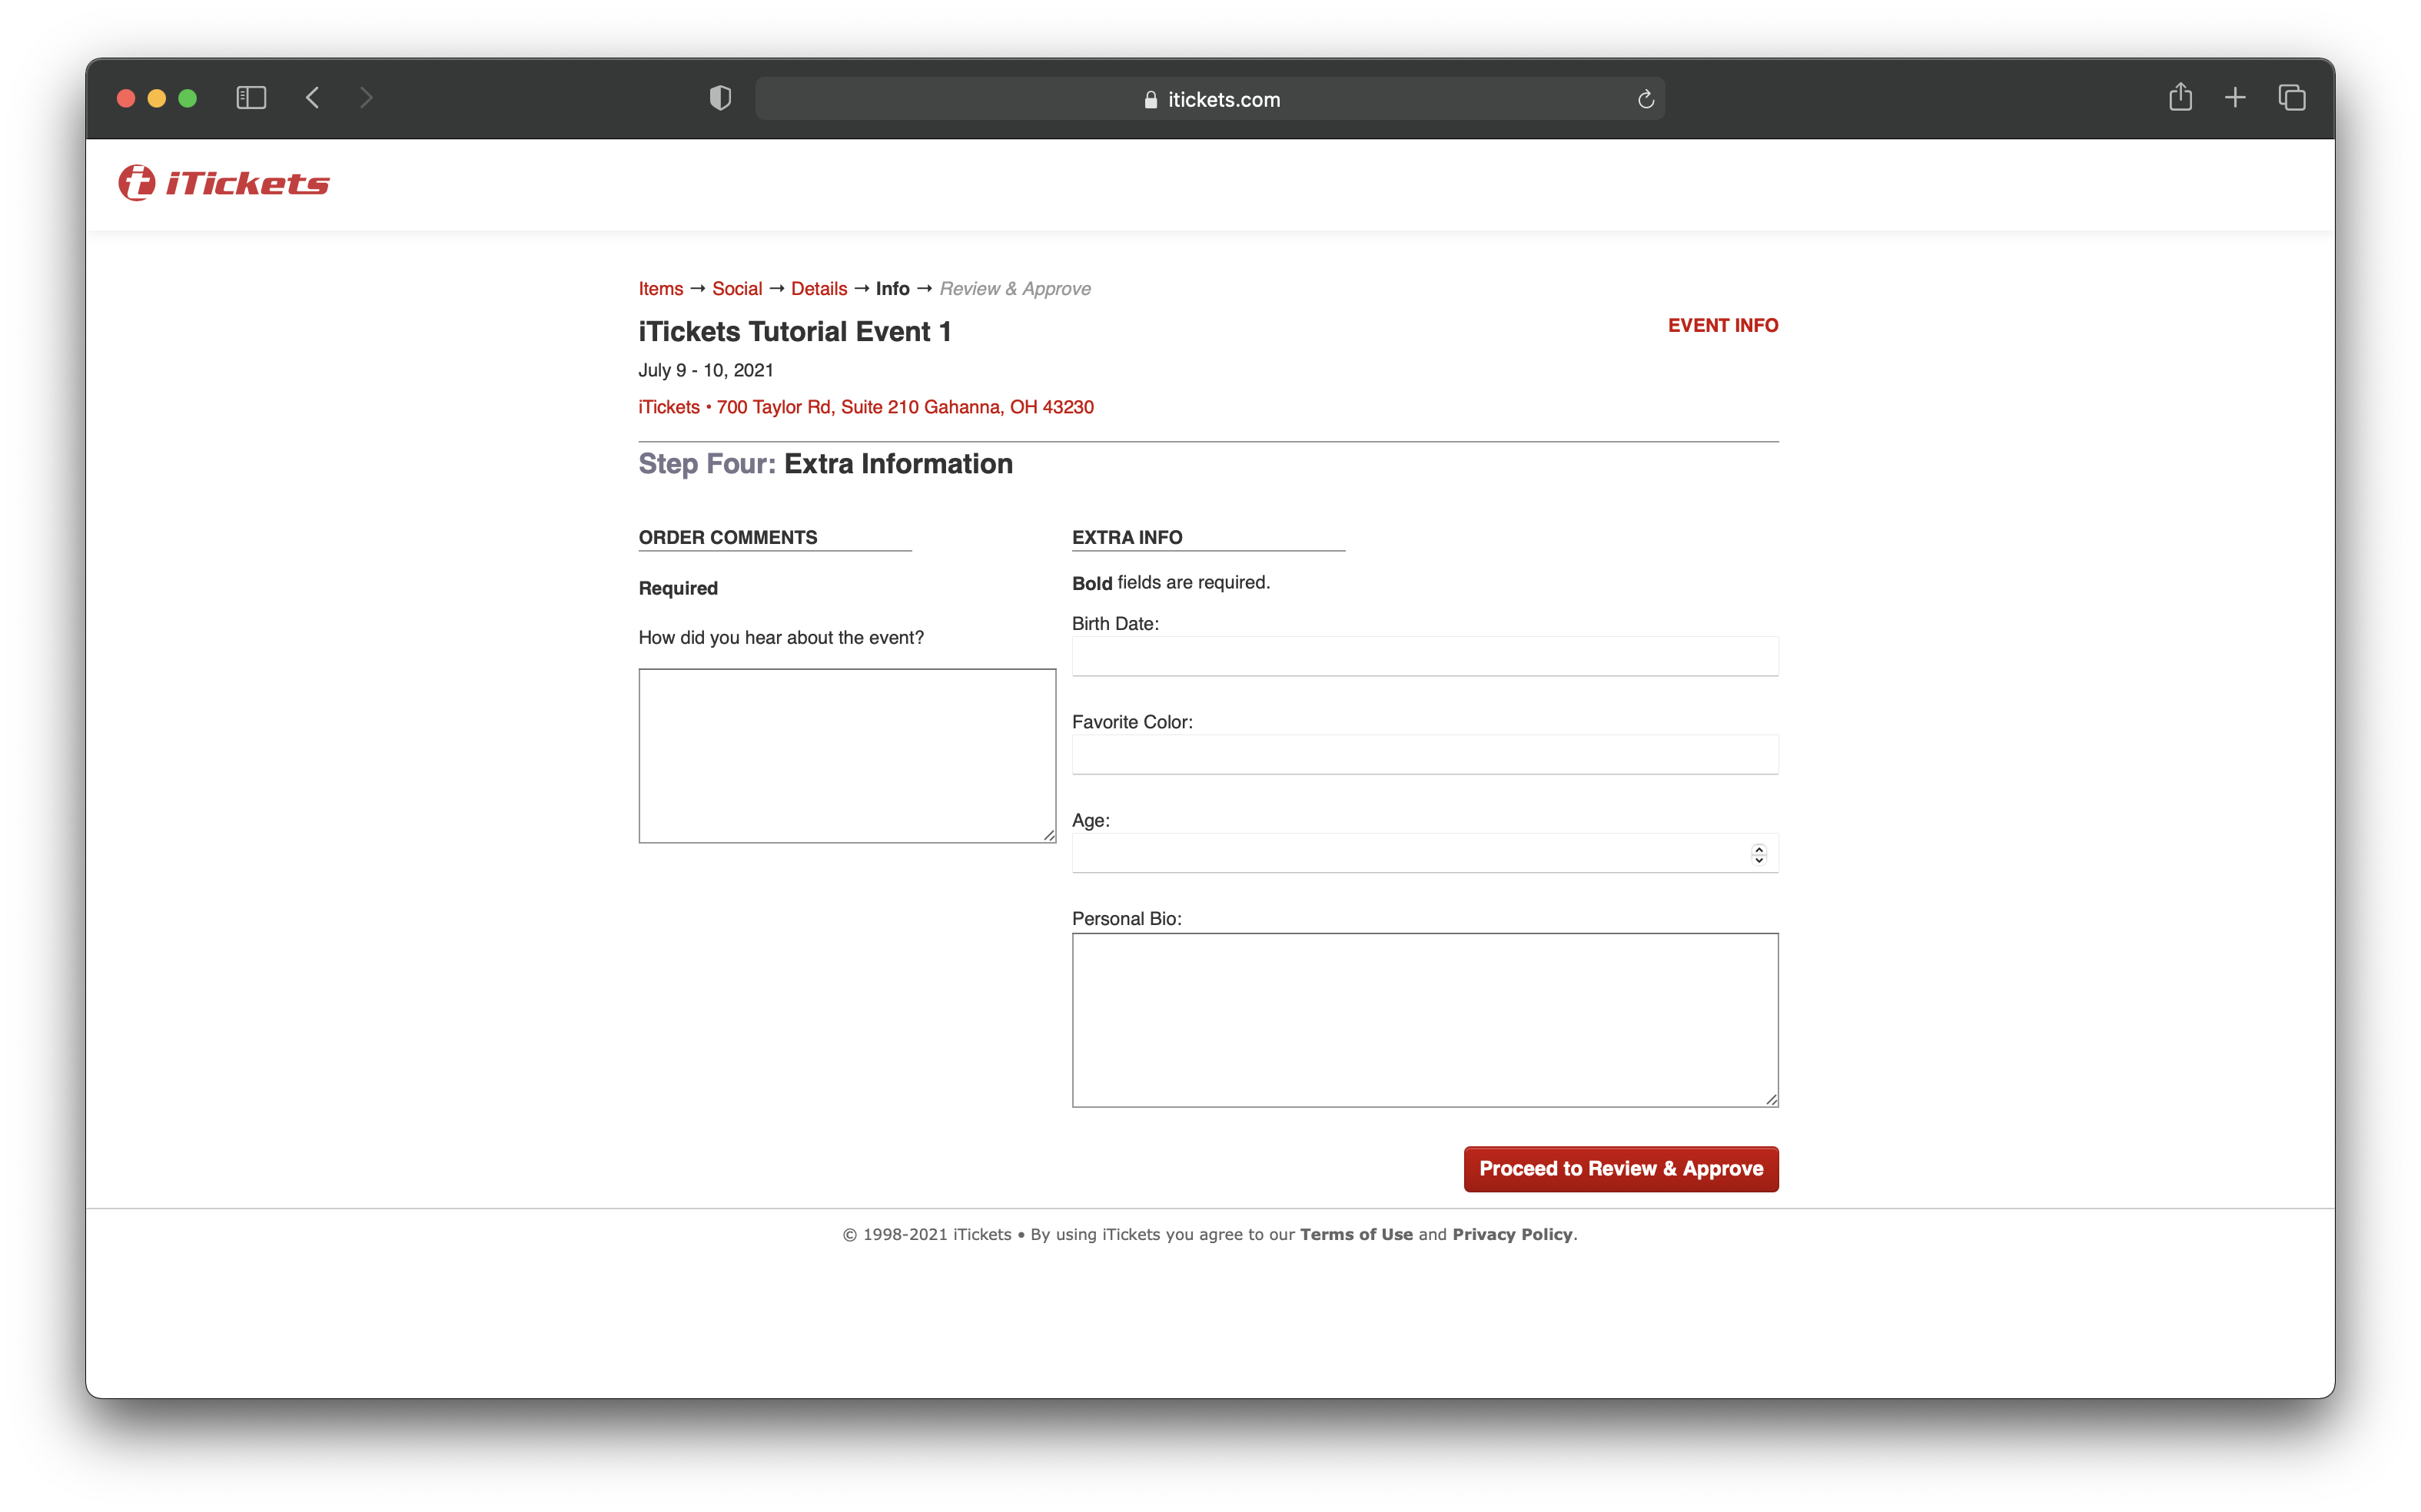Viewport: 2421px width, 1512px height.
Task: Click the green fullscreen window button
Action: point(188,98)
